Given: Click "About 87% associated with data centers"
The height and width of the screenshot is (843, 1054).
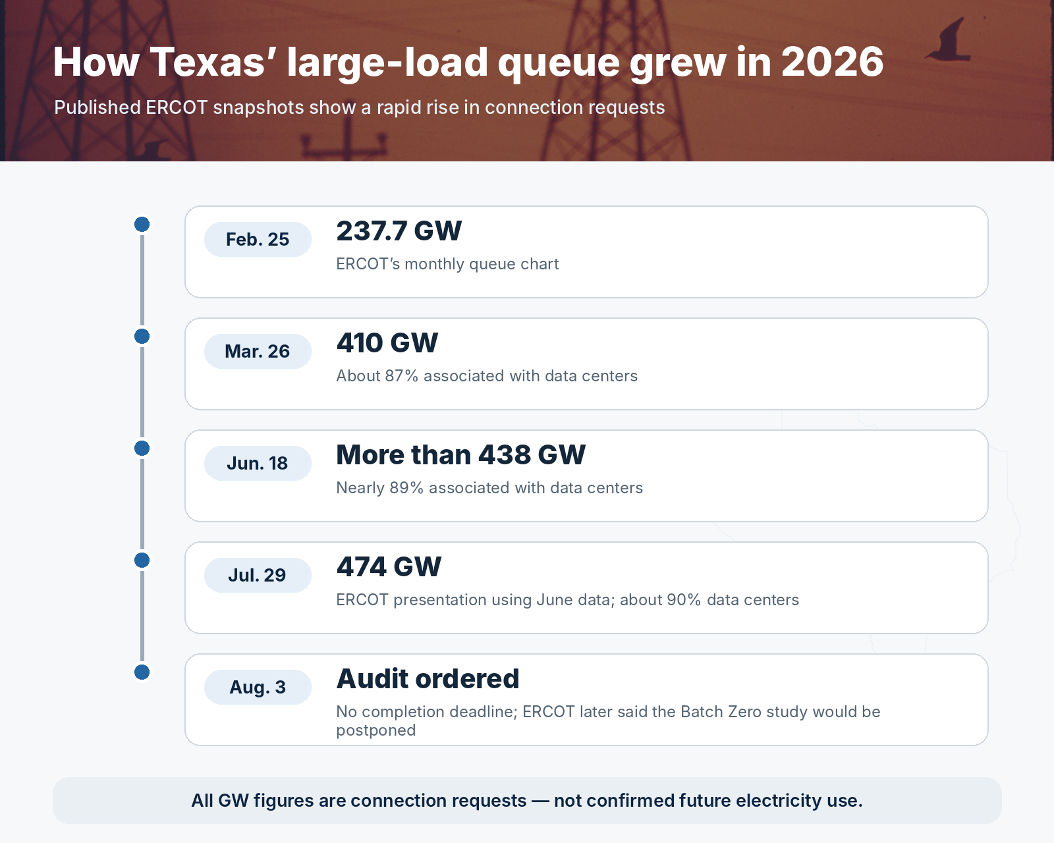Looking at the screenshot, I should (x=487, y=376).
